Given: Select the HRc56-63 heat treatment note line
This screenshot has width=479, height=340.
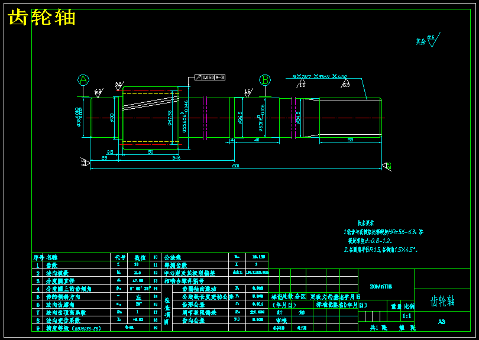Looking at the screenshot, I should (x=383, y=232).
